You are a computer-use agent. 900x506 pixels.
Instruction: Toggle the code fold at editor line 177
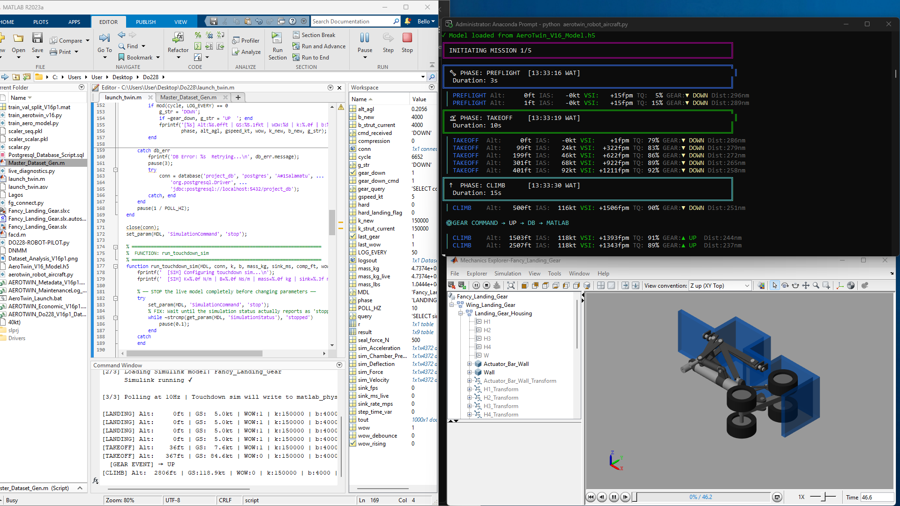pyautogui.click(x=115, y=266)
